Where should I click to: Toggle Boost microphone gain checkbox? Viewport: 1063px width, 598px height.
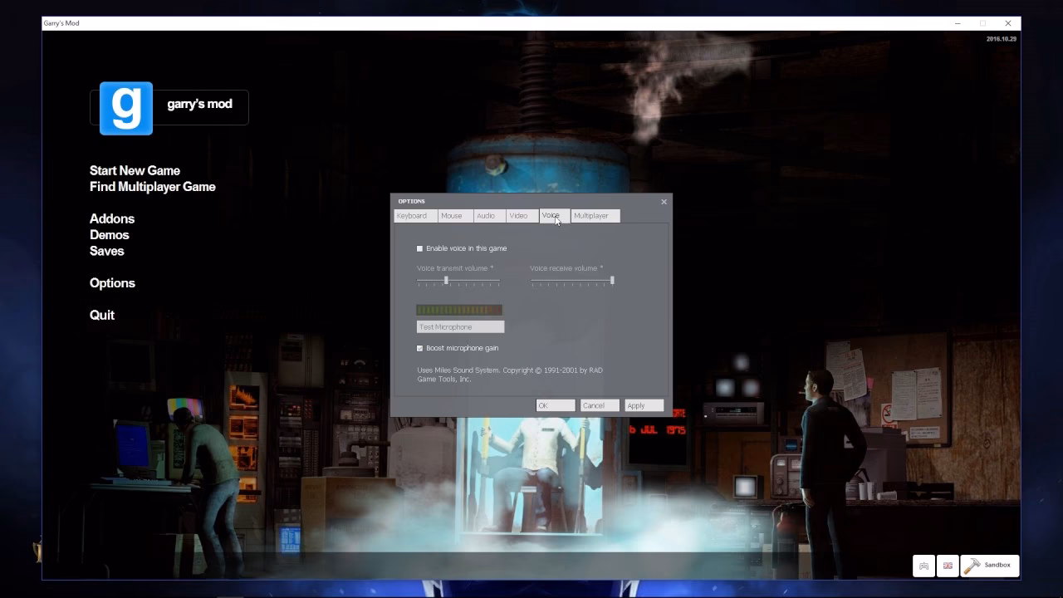click(x=419, y=348)
